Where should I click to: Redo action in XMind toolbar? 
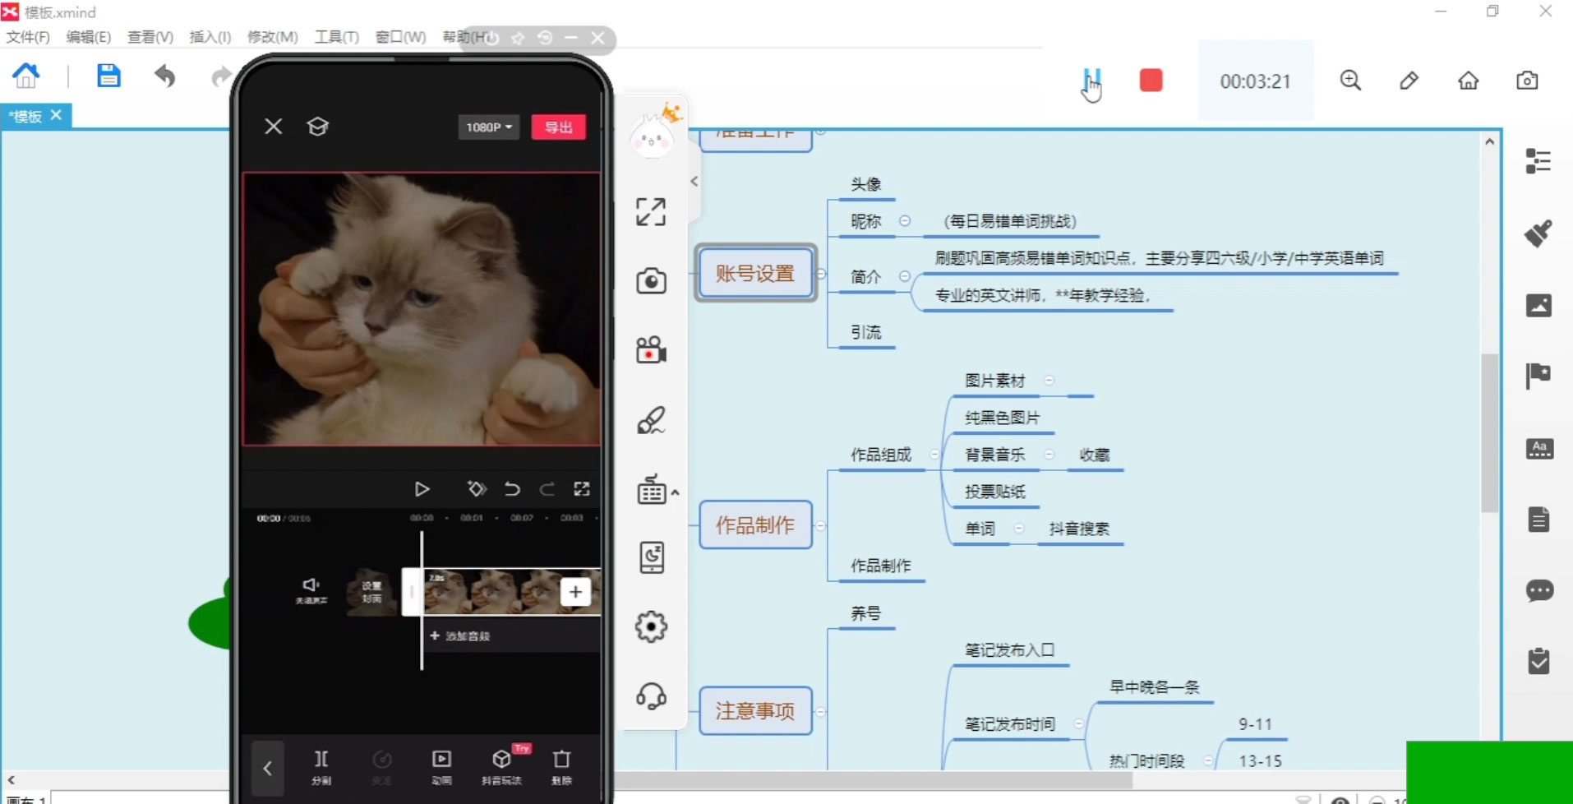tap(220, 76)
